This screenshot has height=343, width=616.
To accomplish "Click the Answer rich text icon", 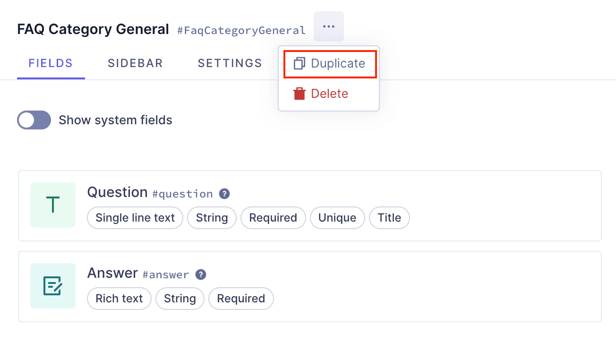I will pos(53,286).
